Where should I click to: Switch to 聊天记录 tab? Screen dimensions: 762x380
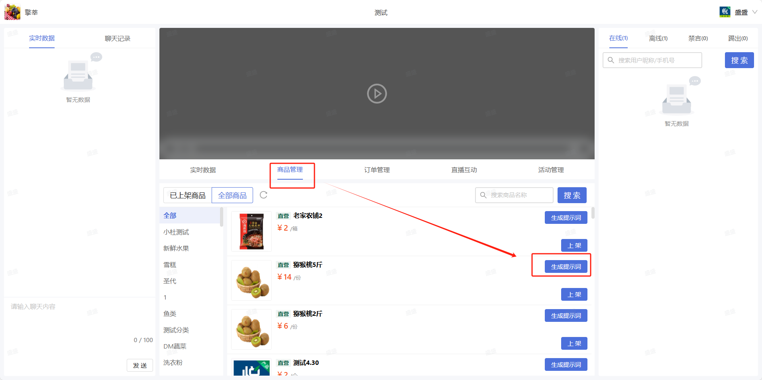coord(118,39)
